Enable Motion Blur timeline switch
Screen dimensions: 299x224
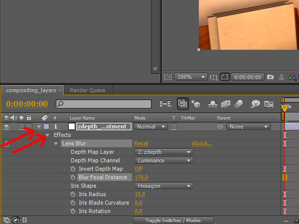(239, 104)
